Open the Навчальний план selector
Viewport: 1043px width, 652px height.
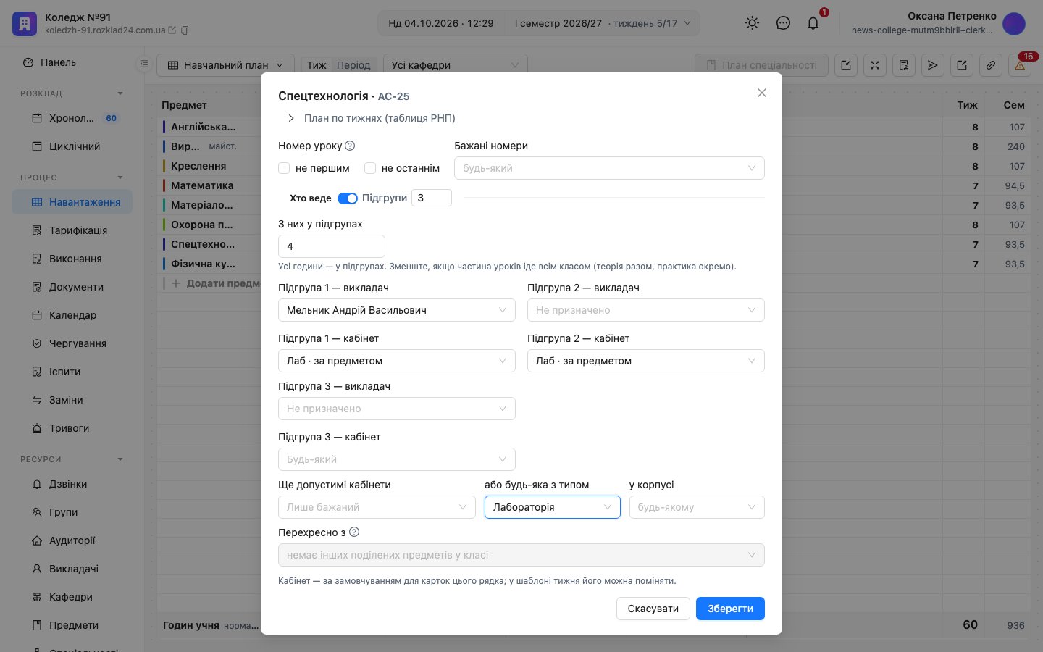point(225,65)
